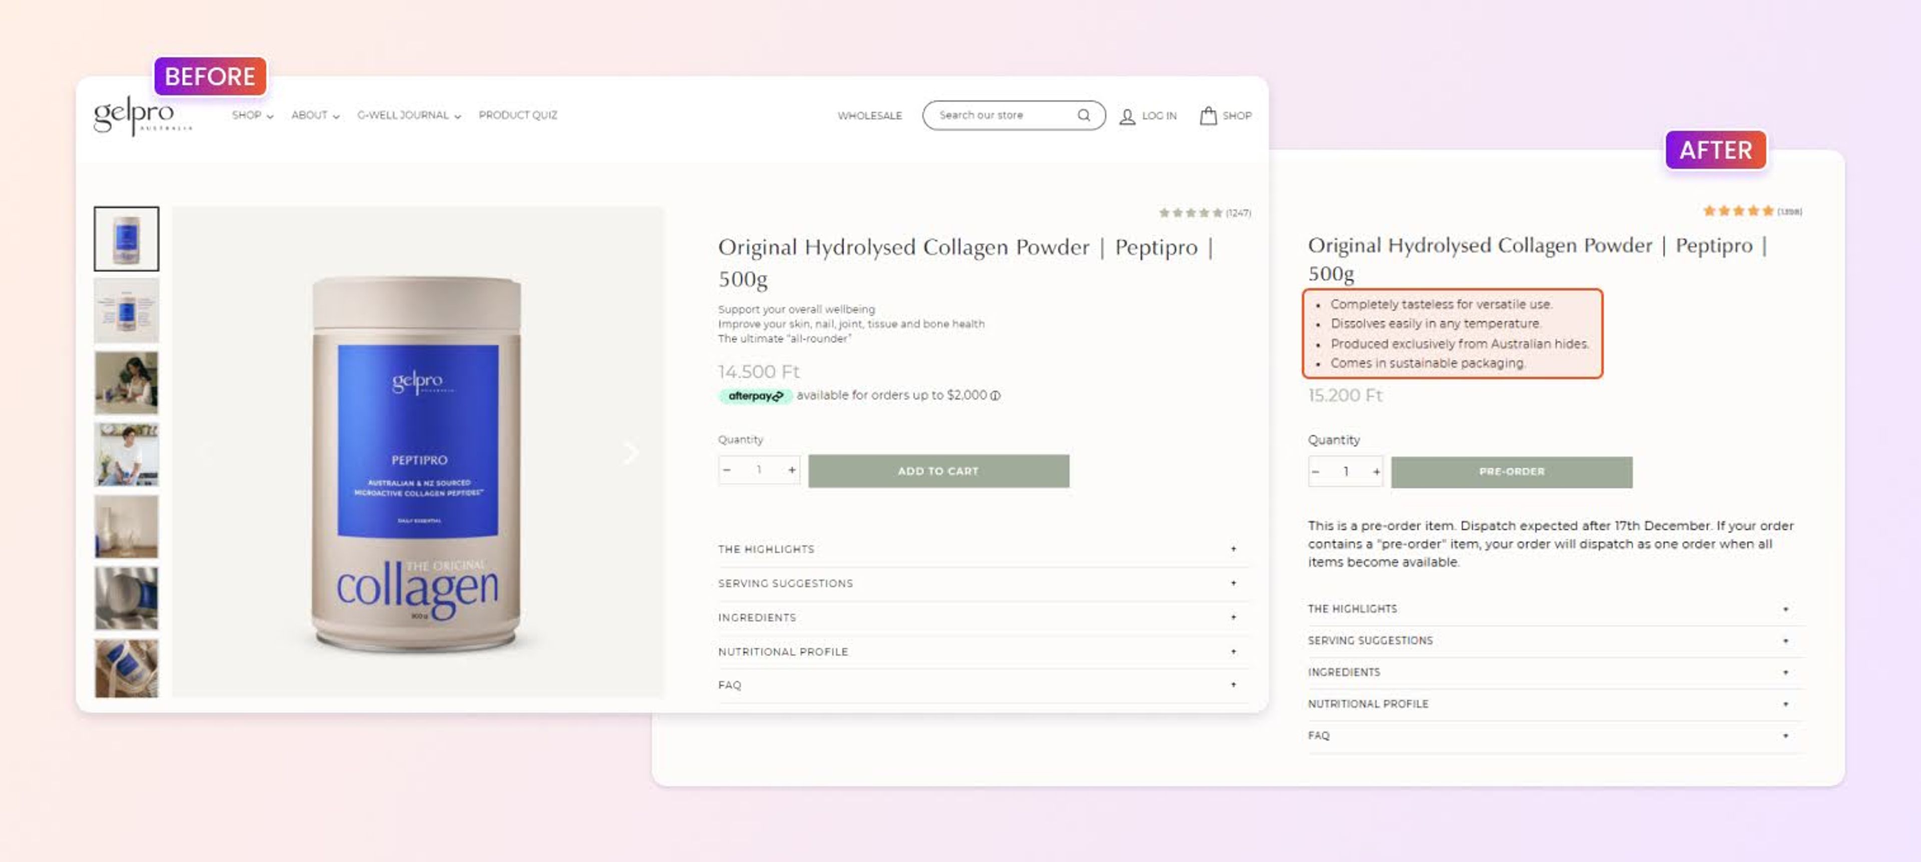Click the 14.500 Ft price text
1921x862 pixels.
[x=758, y=371]
